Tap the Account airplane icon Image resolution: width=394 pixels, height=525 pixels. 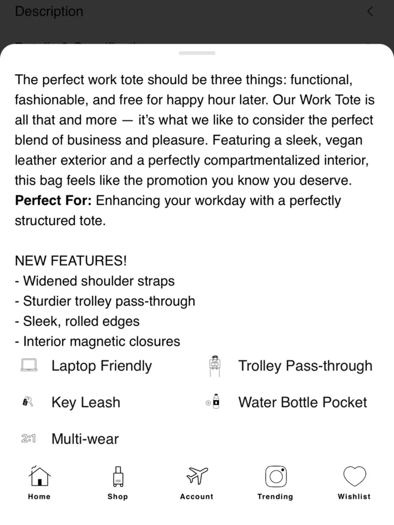pyautogui.click(x=197, y=476)
